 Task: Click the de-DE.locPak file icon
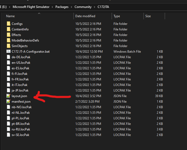click(x=8, y=57)
